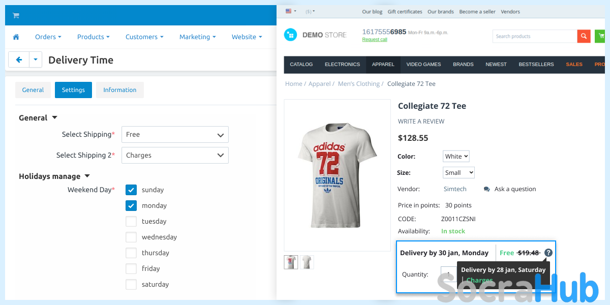The width and height of the screenshot is (610, 305).
Task: Click the back arrow beside Delivery Time
Action: 19,60
